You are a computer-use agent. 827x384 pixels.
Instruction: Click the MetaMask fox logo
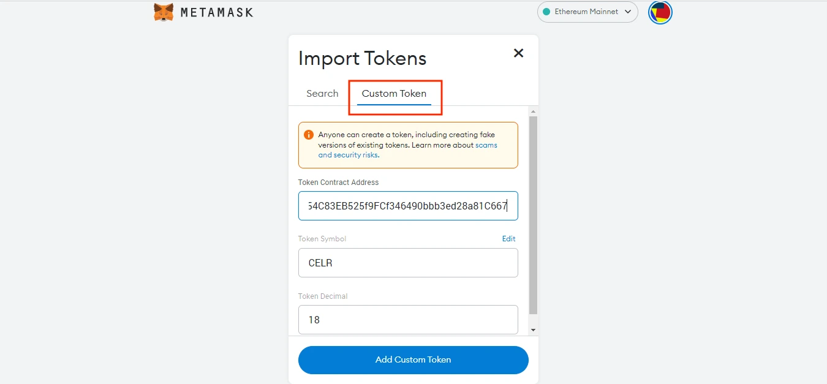pyautogui.click(x=164, y=12)
